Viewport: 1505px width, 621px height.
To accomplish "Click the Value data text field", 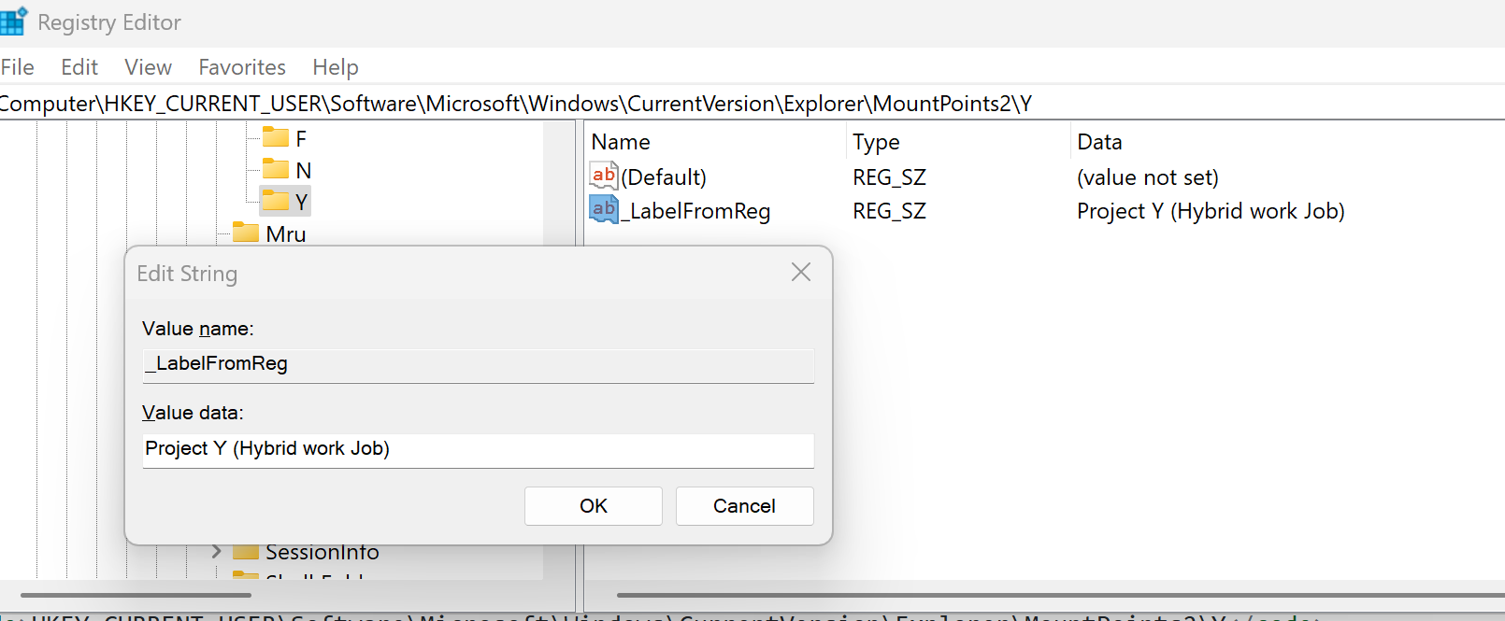I will click(478, 449).
